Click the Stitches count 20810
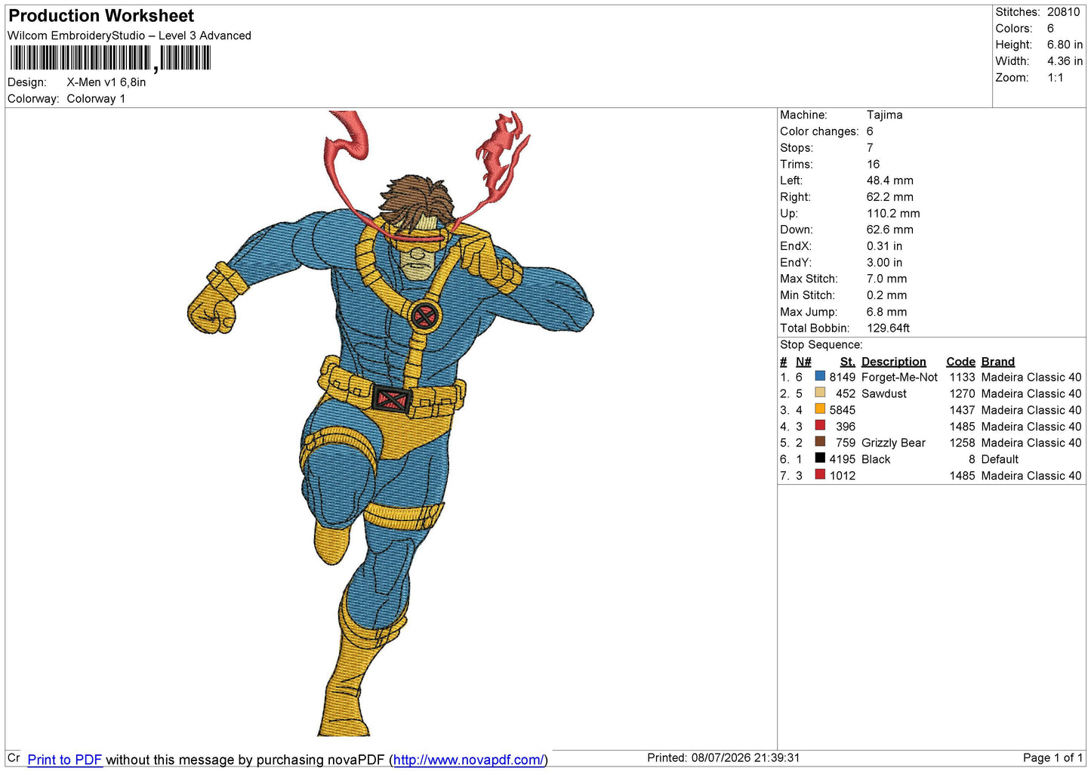Screen dimensions: 1091x771 point(1064,12)
